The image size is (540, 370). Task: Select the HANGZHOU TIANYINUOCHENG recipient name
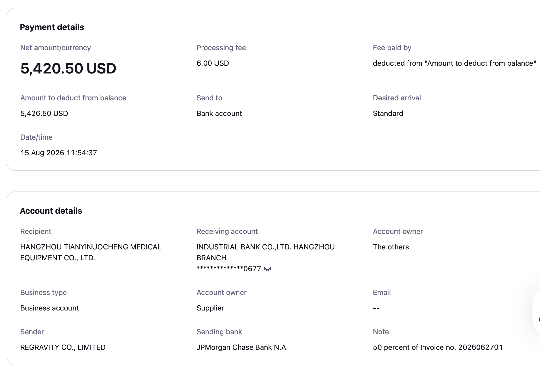pyautogui.click(x=91, y=252)
